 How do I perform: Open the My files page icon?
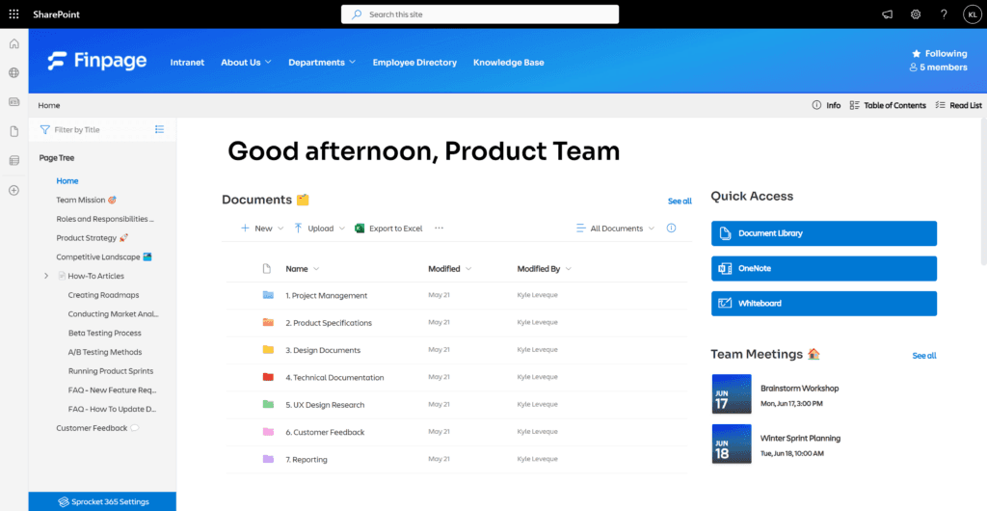13,131
